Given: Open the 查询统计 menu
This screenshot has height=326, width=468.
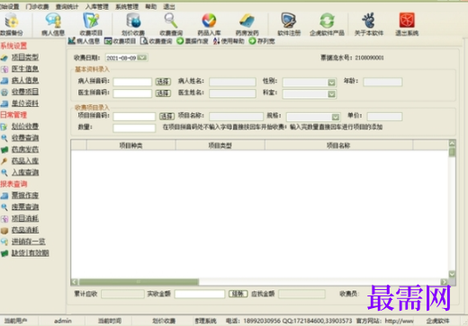Looking at the screenshot, I should pyautogui.click(x=67, y=6).
